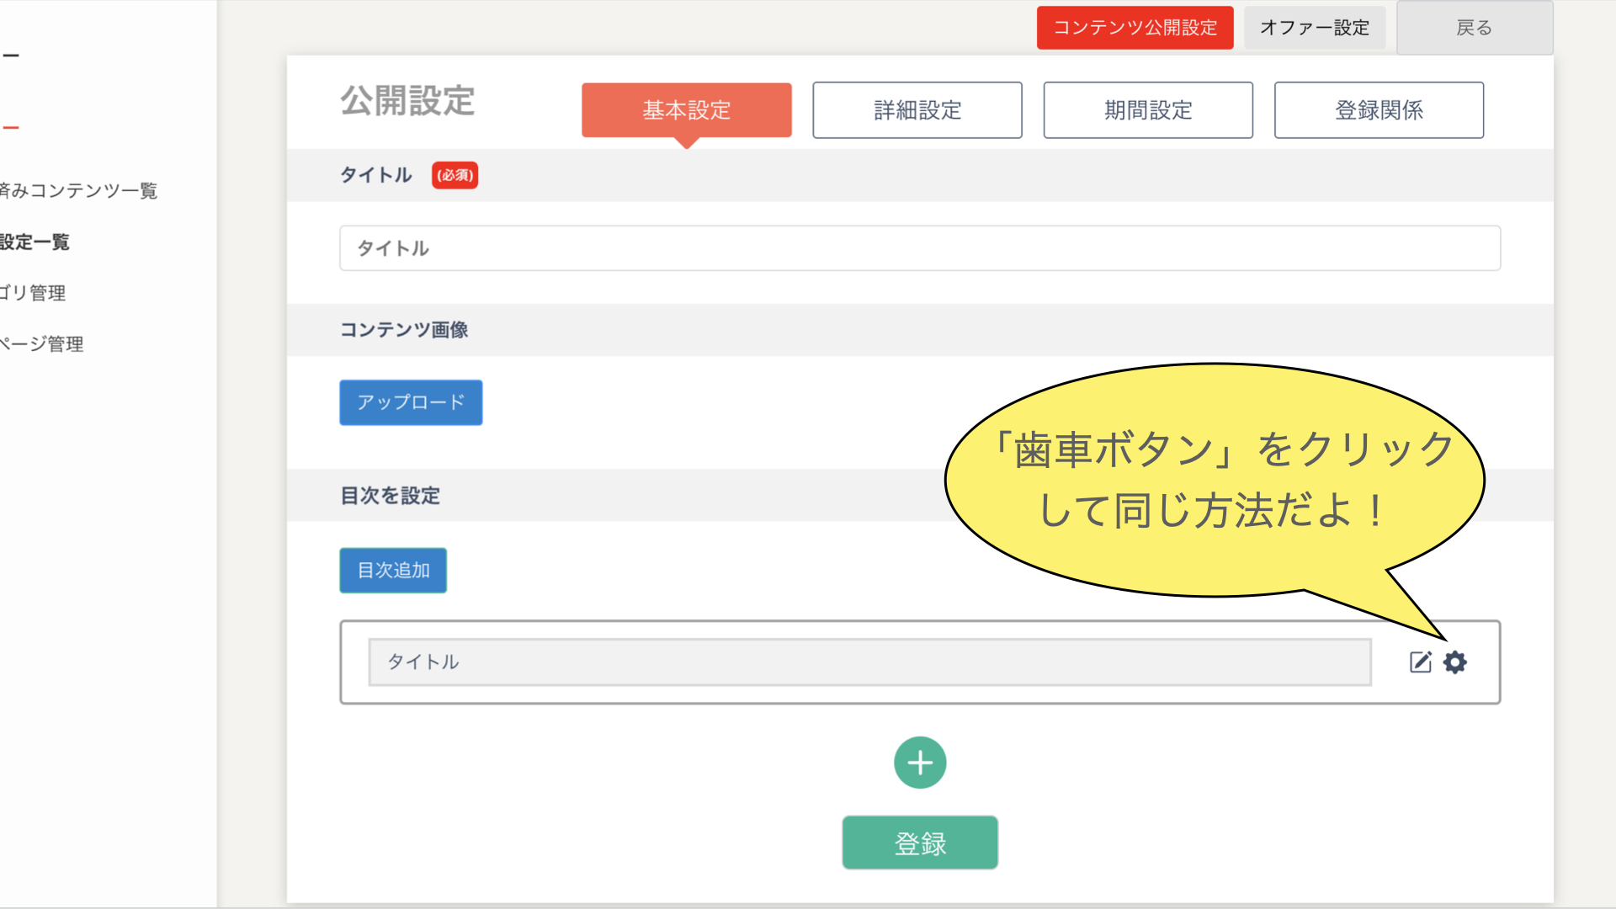The height and width of the screenshot is (909, 1616).
Task: Select the 登録関係 tab
Action: point(1378,110)
